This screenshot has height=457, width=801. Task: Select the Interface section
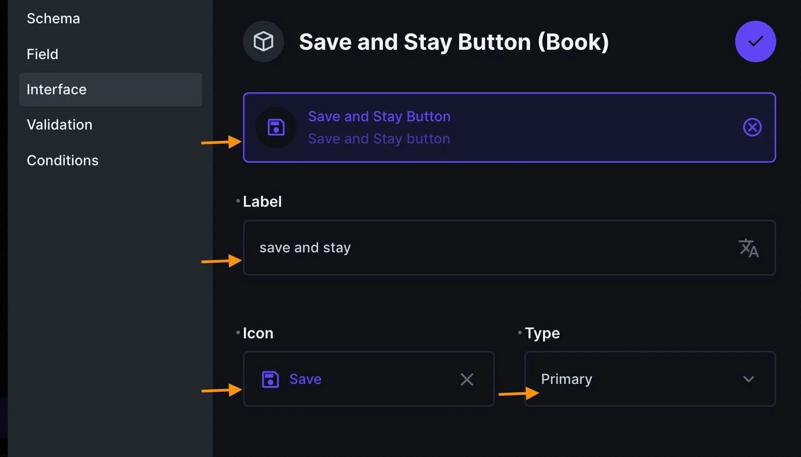(x=56, y=90)
